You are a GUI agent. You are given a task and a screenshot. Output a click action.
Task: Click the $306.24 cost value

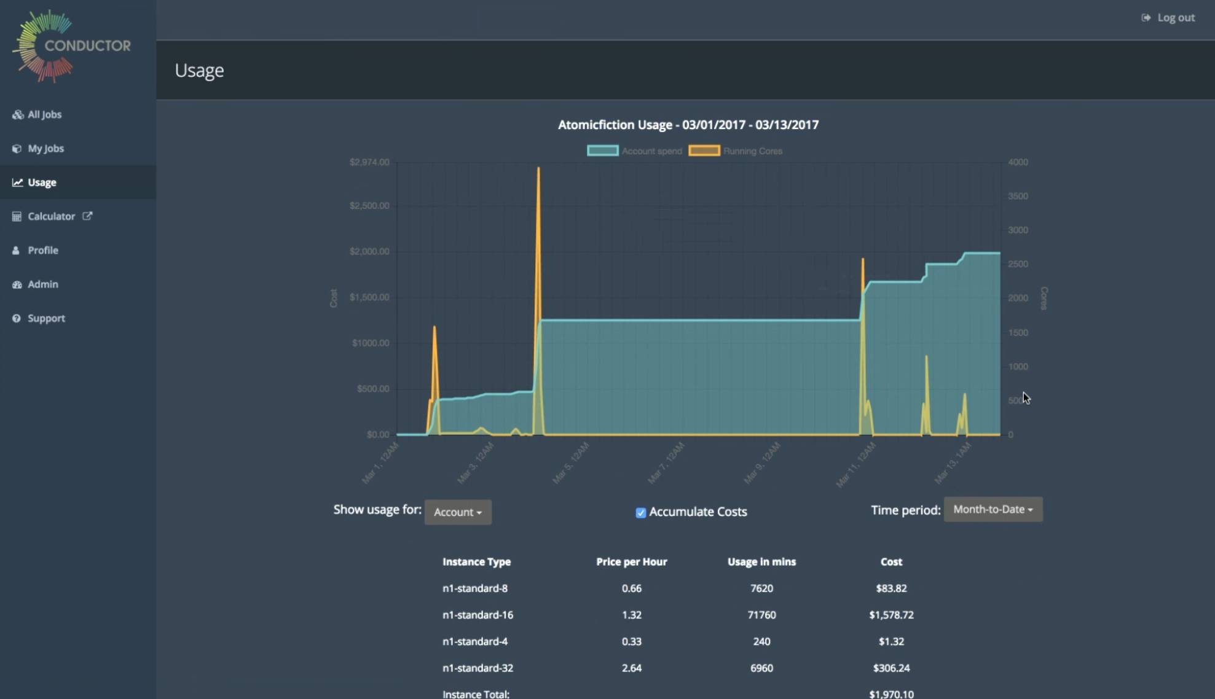[891, 668]
